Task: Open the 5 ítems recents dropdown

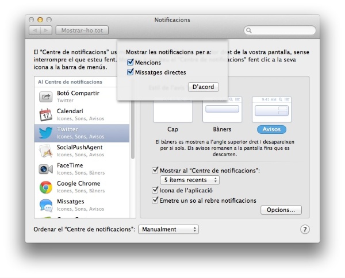Action: (x=190, y=180)
